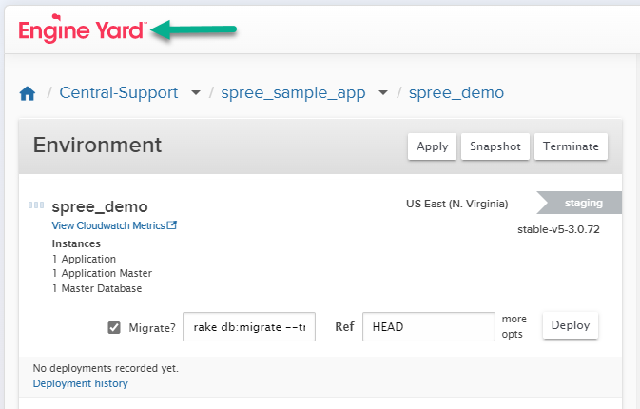The width and height of the screenshot is (640, 409).
Task: Toggle the Migrate? checkbox
Action: point(114,327)
